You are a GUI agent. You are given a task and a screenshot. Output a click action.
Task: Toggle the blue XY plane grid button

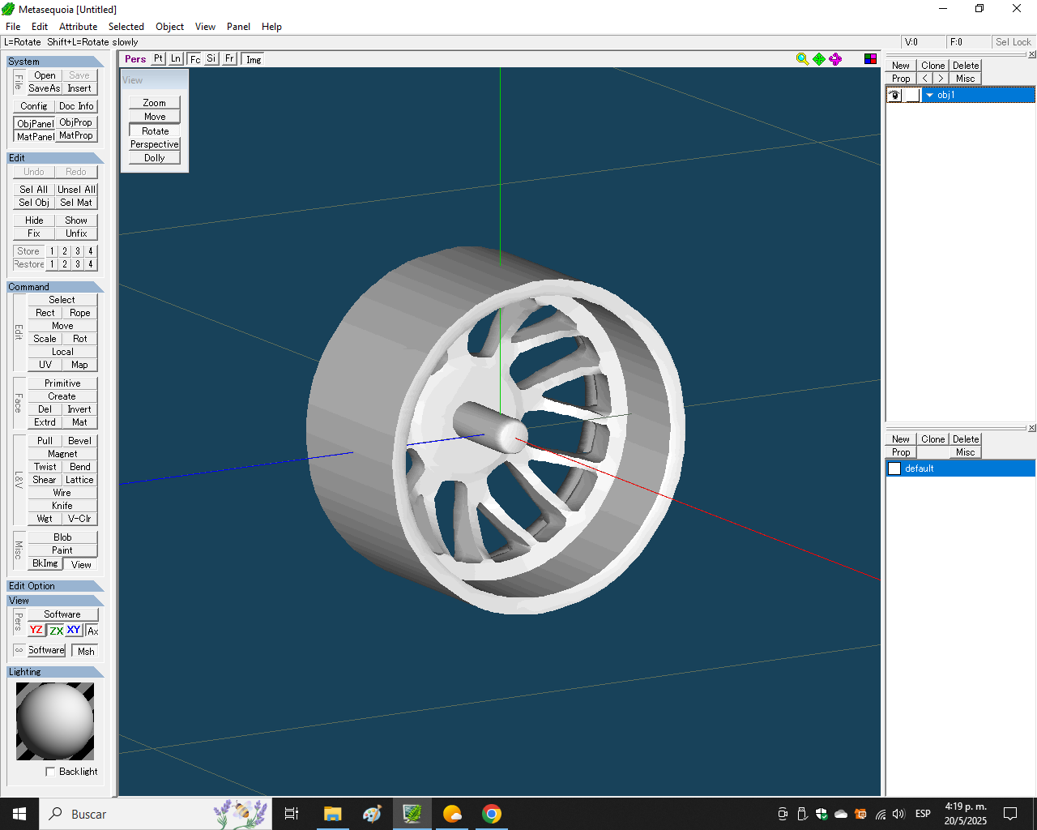74,631
